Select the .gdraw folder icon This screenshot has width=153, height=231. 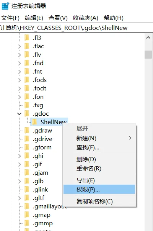click(27, 131)
